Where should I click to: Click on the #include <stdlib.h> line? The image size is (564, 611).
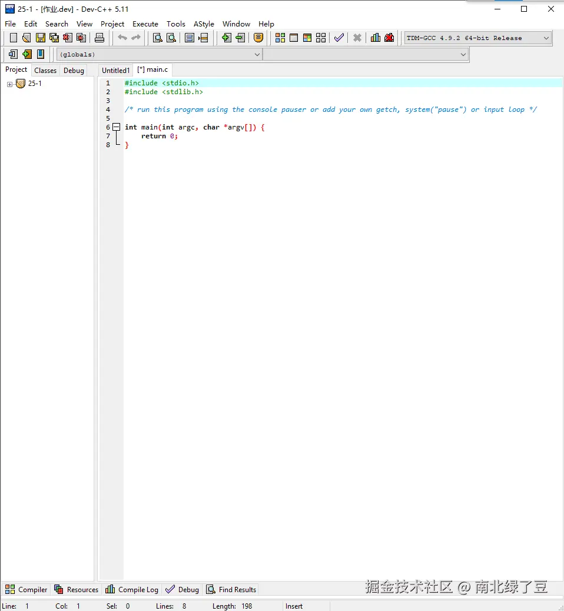coord(164,92)
